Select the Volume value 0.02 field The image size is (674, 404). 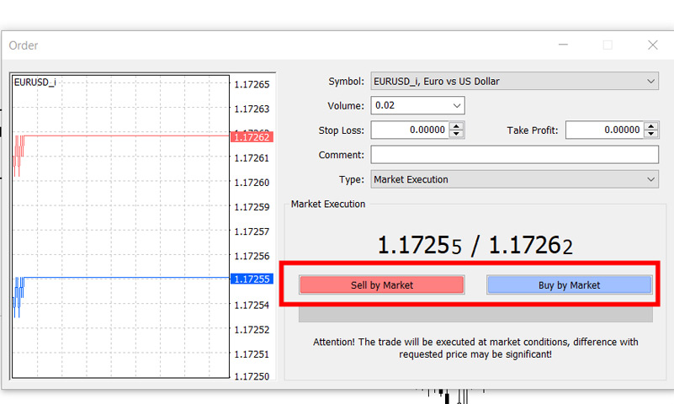[x=410, y=106]
